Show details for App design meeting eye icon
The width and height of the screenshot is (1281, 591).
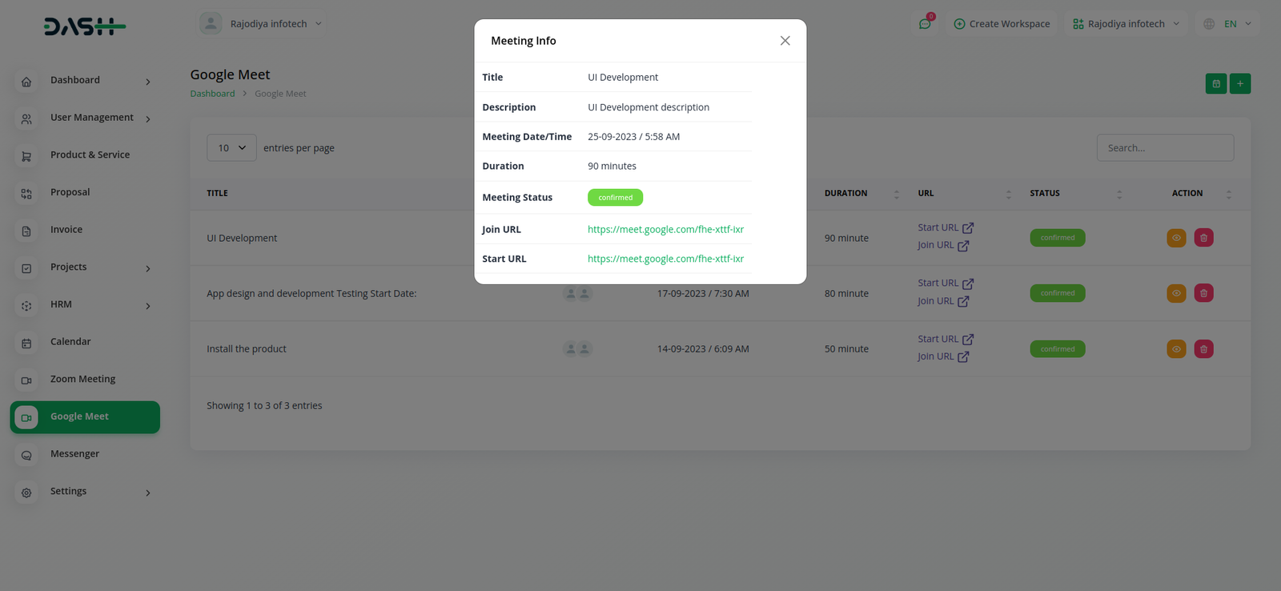(1176, 293)
